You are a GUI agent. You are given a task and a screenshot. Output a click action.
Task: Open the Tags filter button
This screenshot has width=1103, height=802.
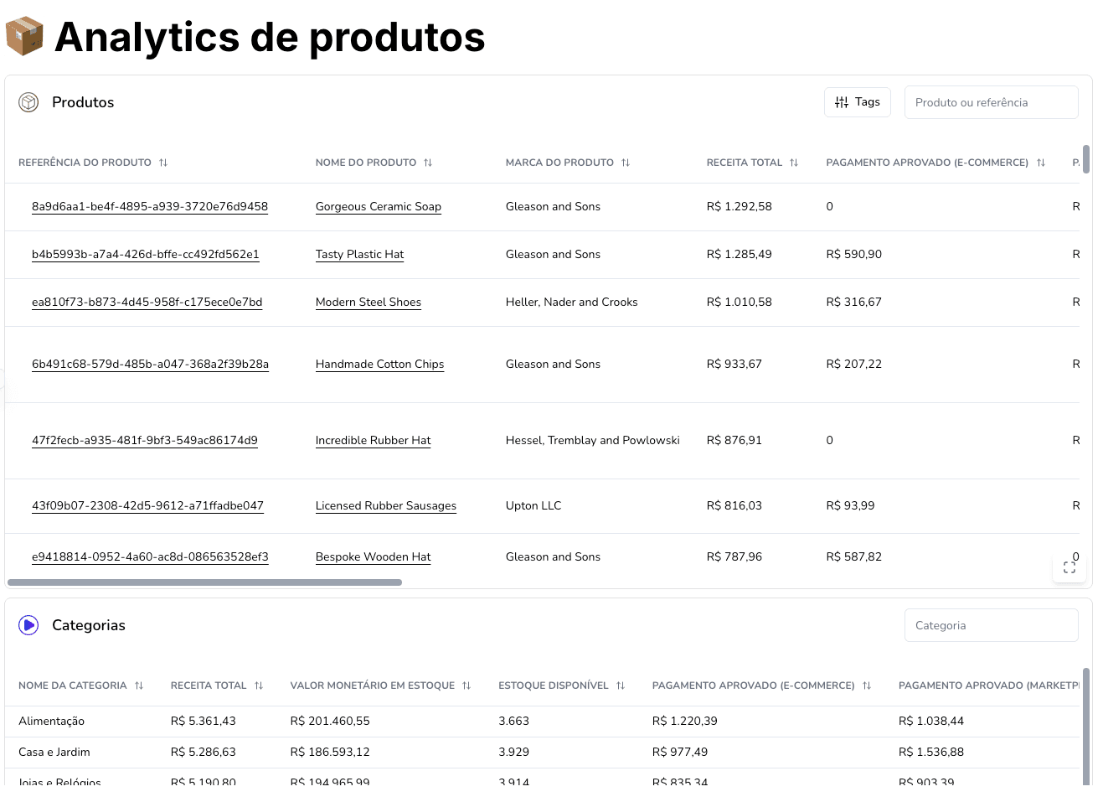tap(858, 102)
